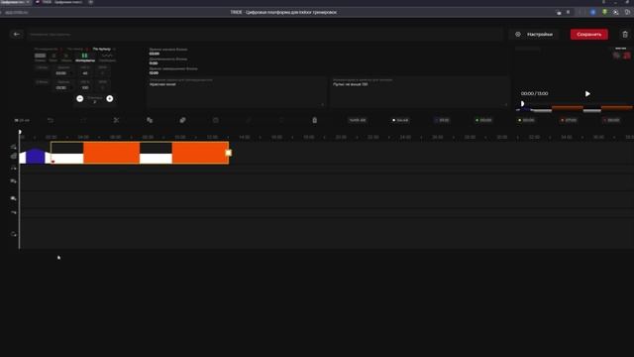Viewport: 634px width, 357px height.
Task: Select the zone chip with green dot
Action: pyautogui.click(x=483, y=120)
